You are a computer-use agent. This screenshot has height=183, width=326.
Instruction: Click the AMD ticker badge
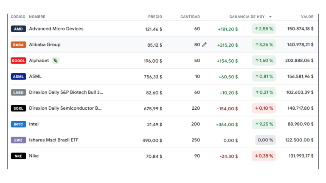click(x=18, y=29)
